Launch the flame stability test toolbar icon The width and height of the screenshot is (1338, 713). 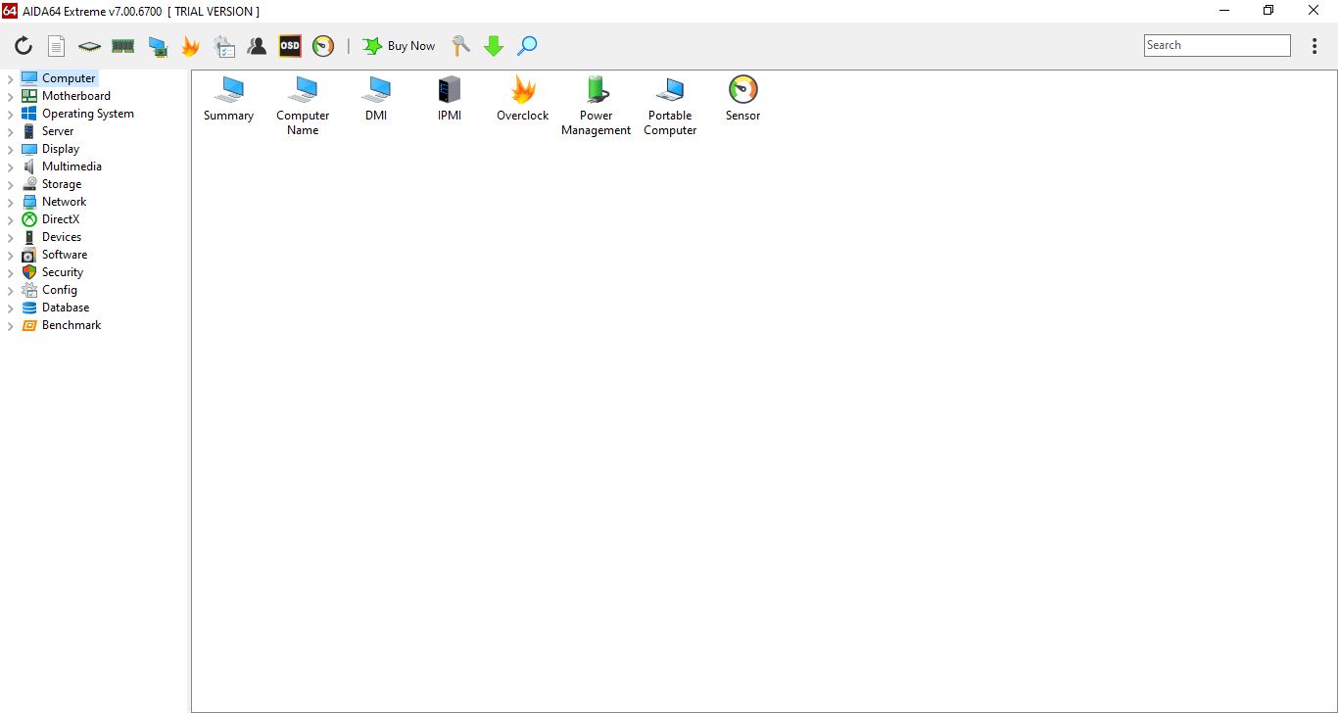190,46
